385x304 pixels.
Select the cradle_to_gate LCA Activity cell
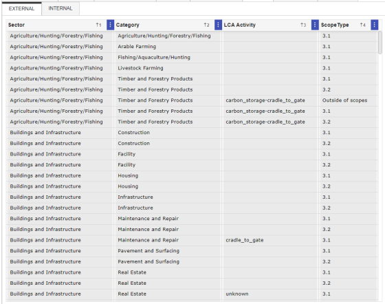pyautogui.click(x=270, y=240)
